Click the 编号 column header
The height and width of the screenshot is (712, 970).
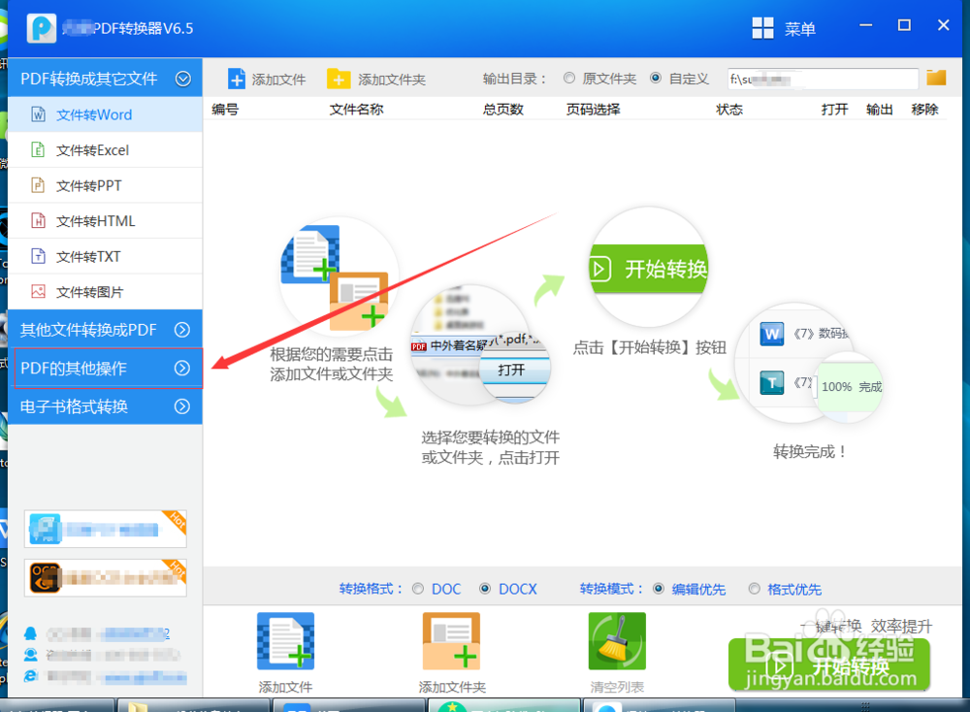coord(225,110)
